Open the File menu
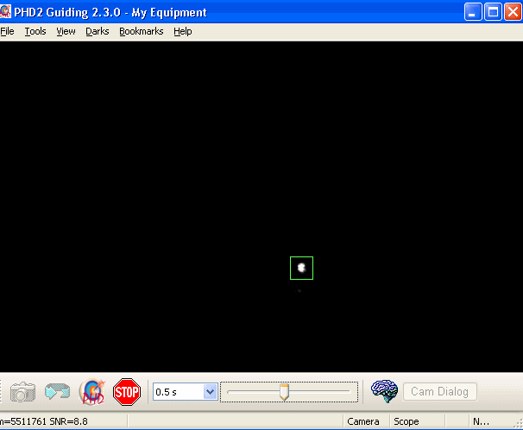523x430 pixels. coord(7,31)
